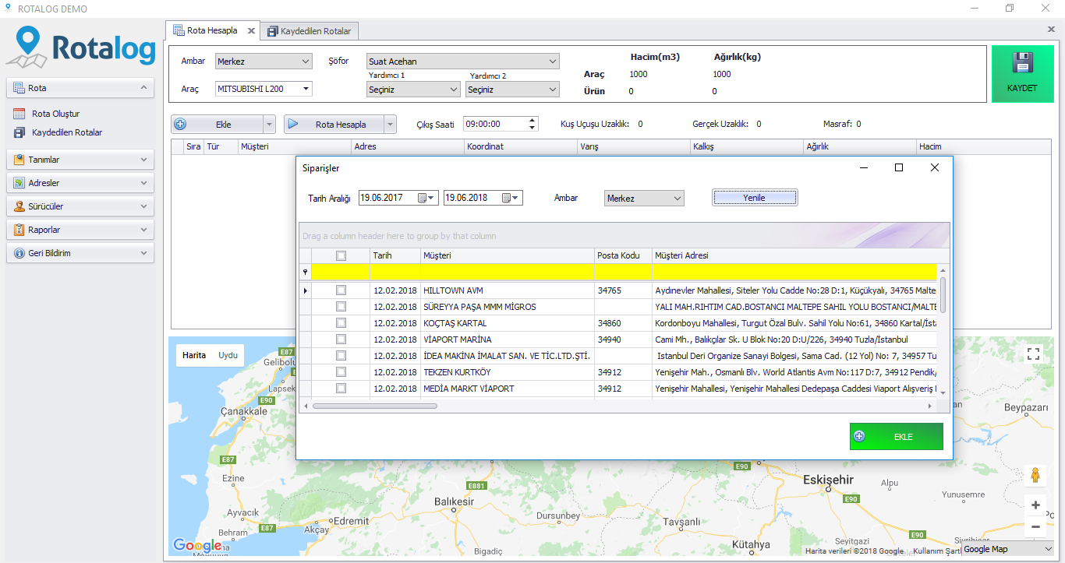Click the Yenile button

754,198
